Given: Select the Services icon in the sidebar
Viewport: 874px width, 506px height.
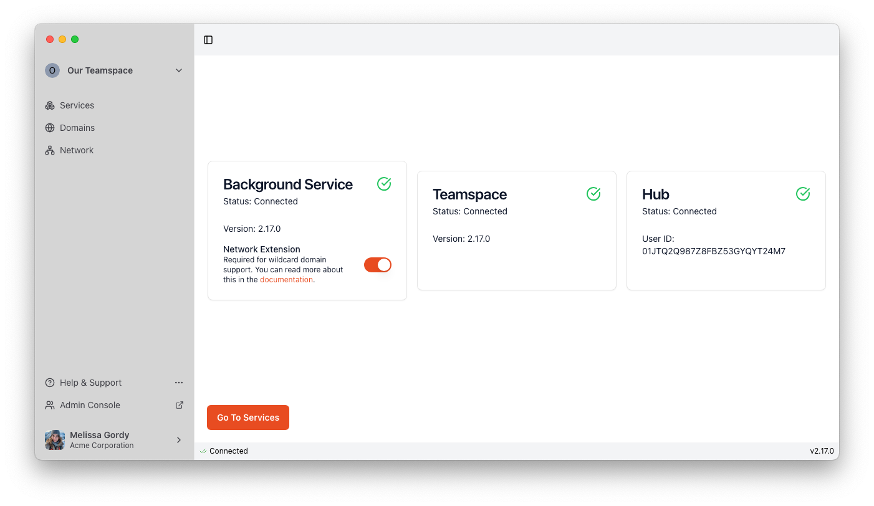Looking at the screenshot, I should coord(50,105).
